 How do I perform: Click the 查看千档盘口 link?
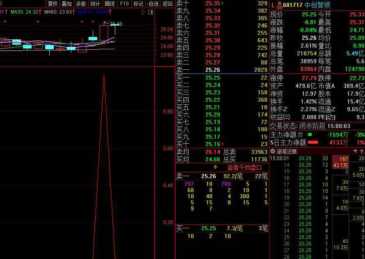point(244,167)
